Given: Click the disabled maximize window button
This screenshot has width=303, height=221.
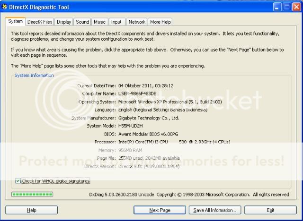Looking at the screenshot, I should [x=287, y=7].
